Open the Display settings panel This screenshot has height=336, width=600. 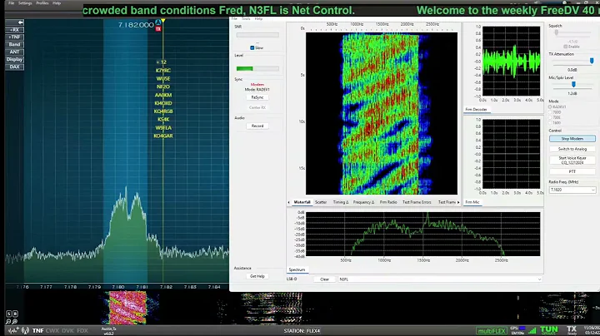pyautogui.click(x=14, y=60)
